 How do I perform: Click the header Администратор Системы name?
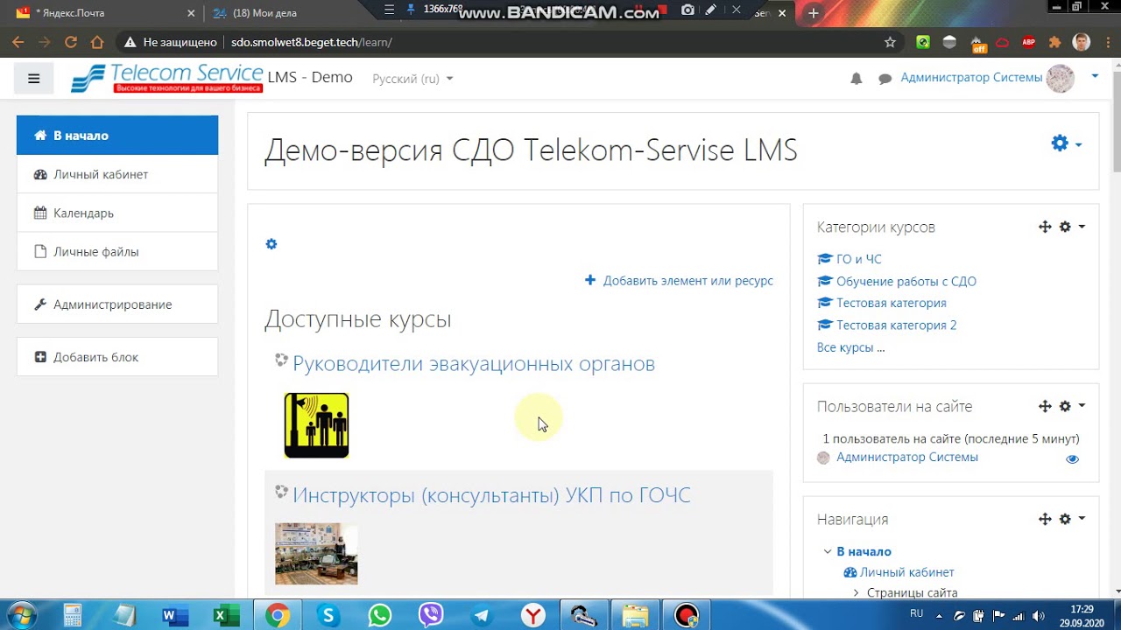pos(971,78)
